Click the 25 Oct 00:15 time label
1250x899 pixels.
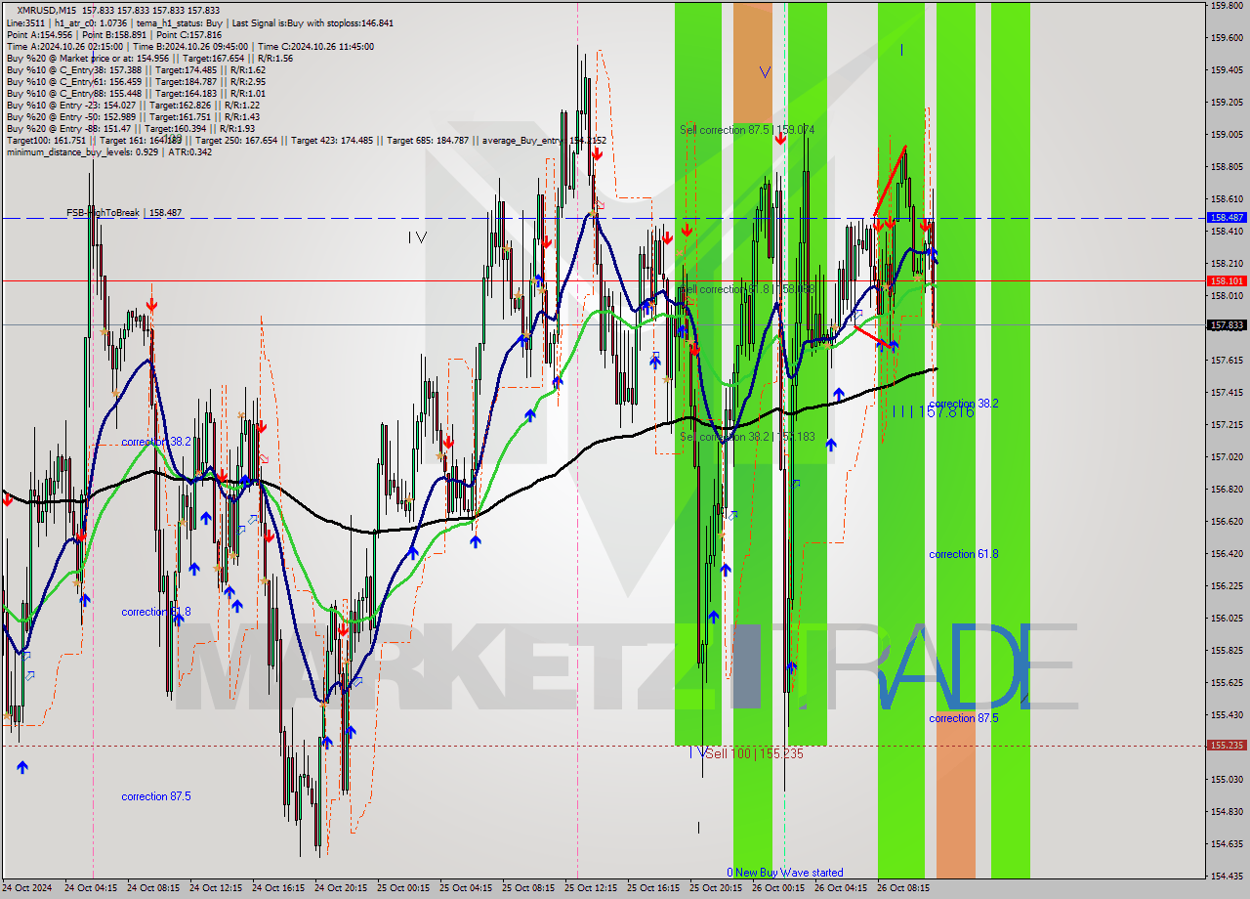coord(403,888)
